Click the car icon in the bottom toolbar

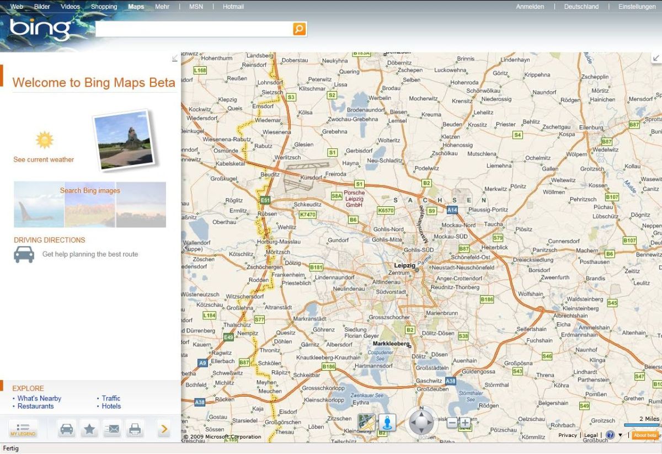(67, 429)
